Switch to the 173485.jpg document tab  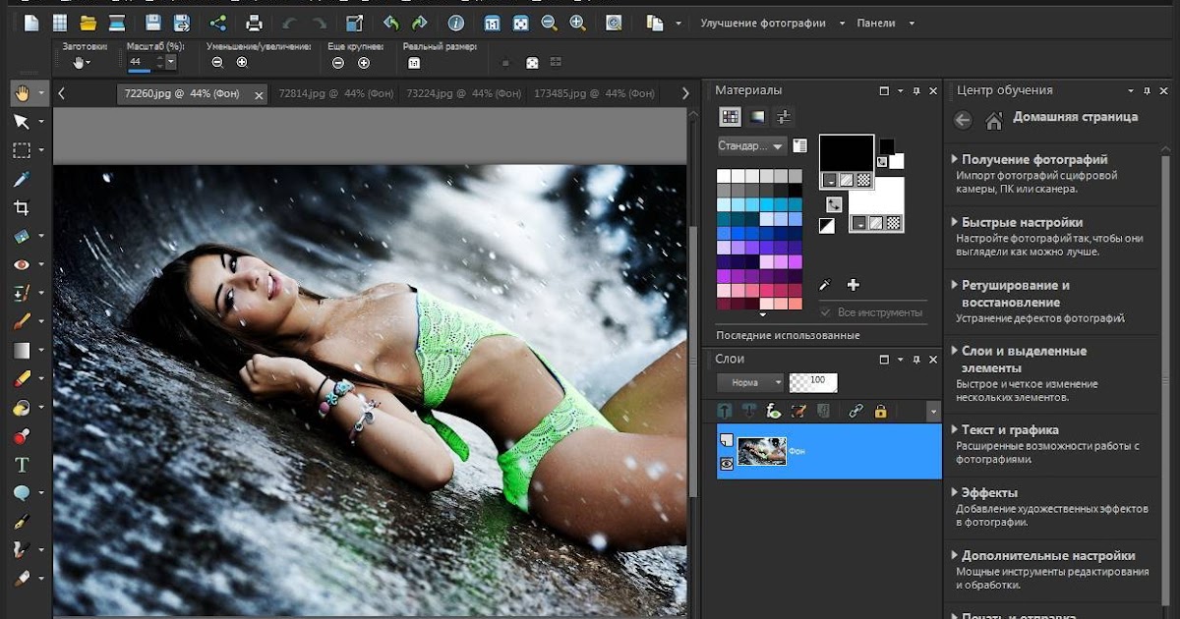pos(593,93)
